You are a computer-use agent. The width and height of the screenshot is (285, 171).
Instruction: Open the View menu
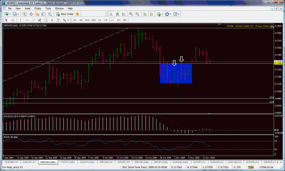[x=18, y=8]
